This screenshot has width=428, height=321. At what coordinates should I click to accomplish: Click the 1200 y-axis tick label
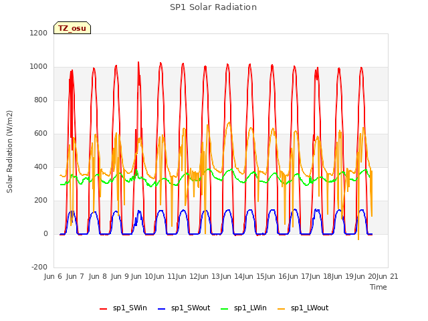tap(39, 33)
